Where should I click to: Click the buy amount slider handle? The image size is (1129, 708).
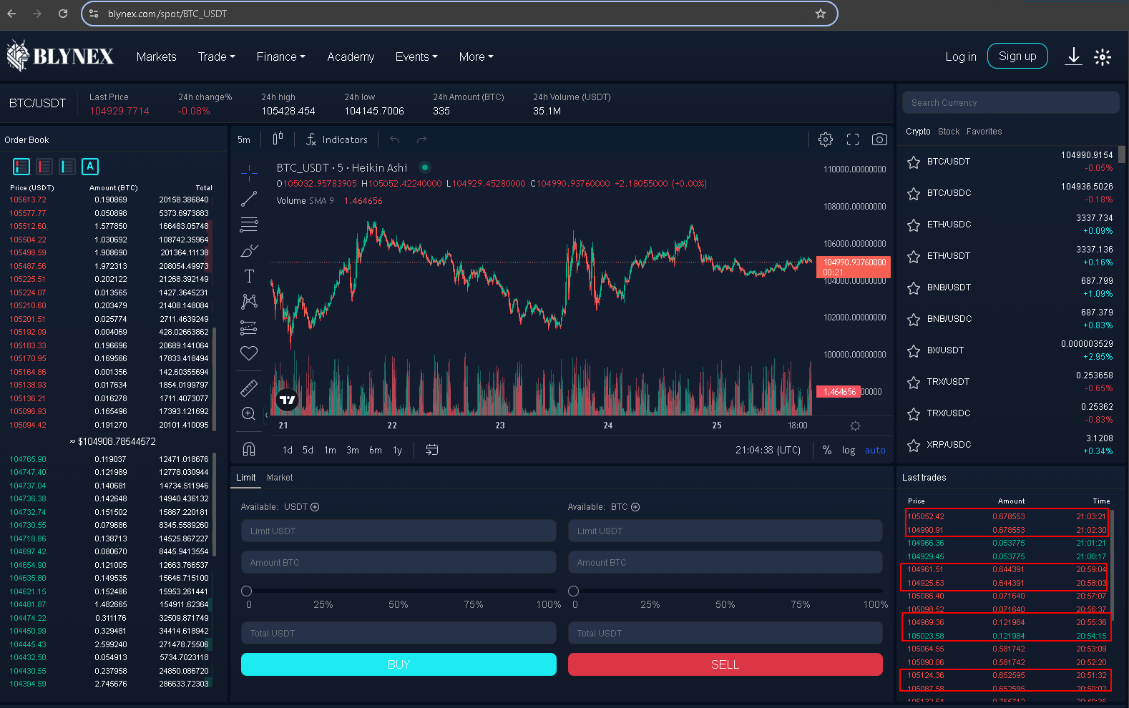coord(247,591)
